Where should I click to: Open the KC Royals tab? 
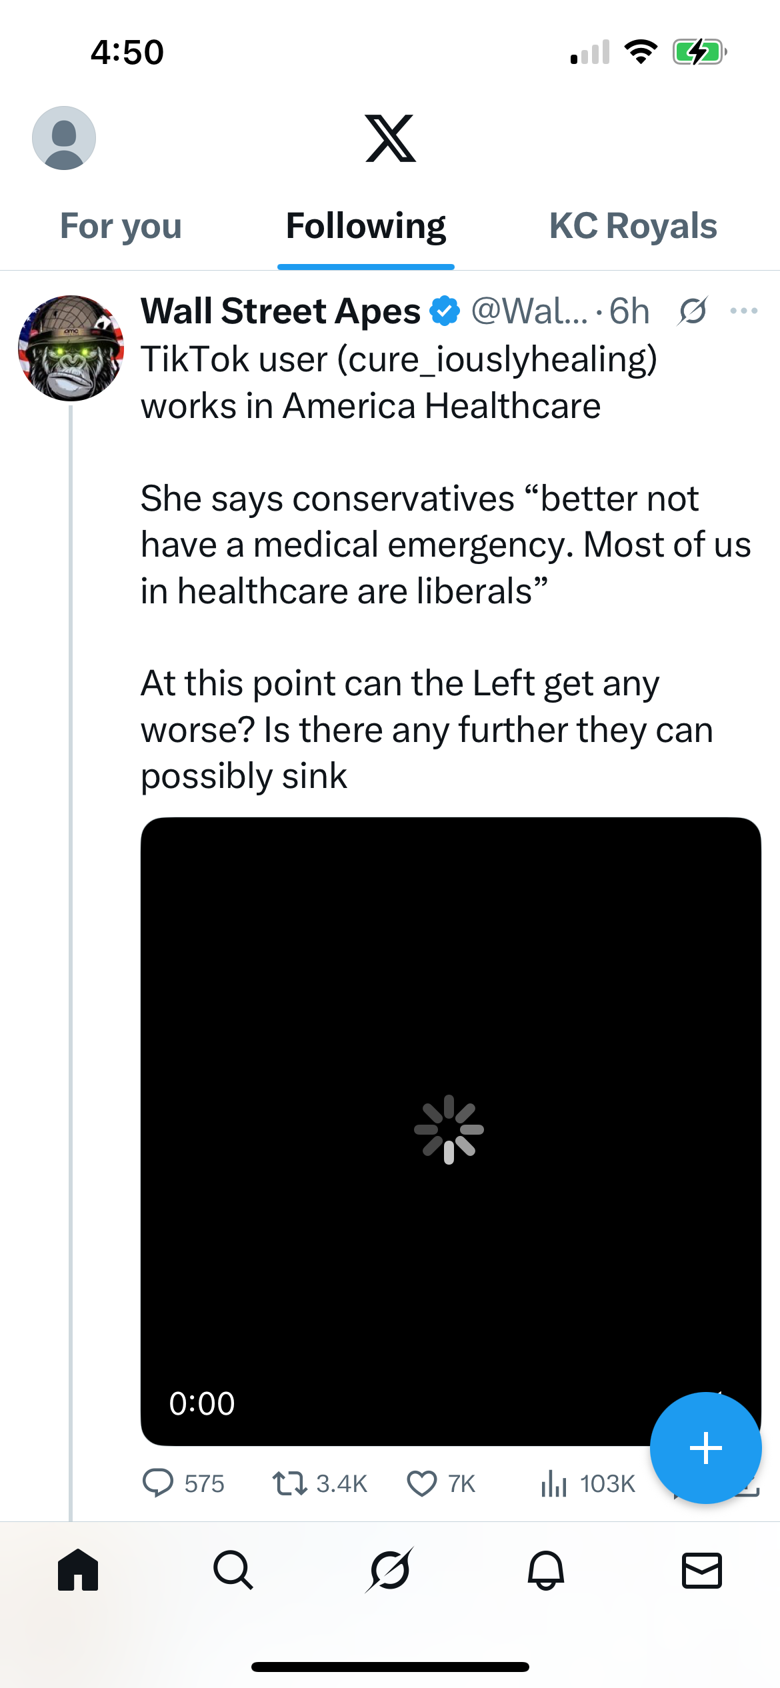[633, 226]
